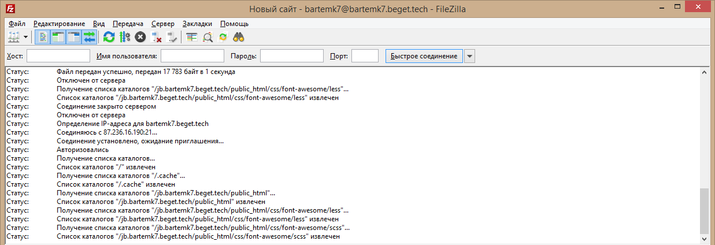Toggle synchronized browsing icon
This screenshot has height=245, width=715.
coord(223,37)
